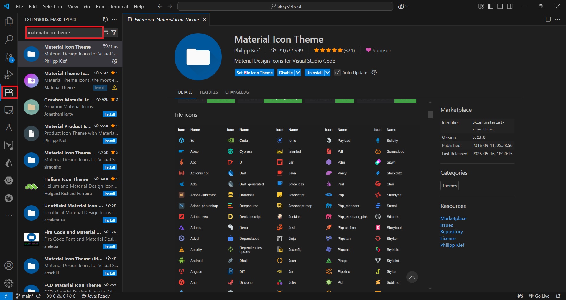Click warning icon on Material Theme Icons
566x300 pixels.
[115, 88]
